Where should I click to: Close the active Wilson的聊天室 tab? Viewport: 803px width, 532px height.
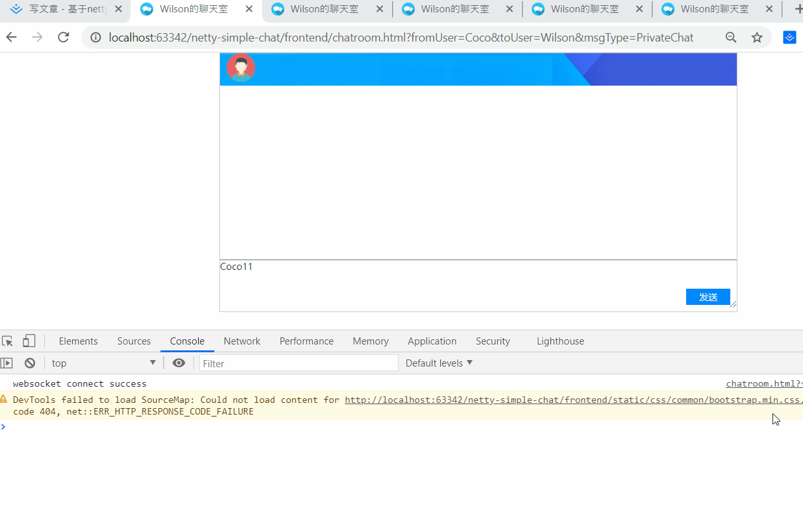click(x=249, y=10)
